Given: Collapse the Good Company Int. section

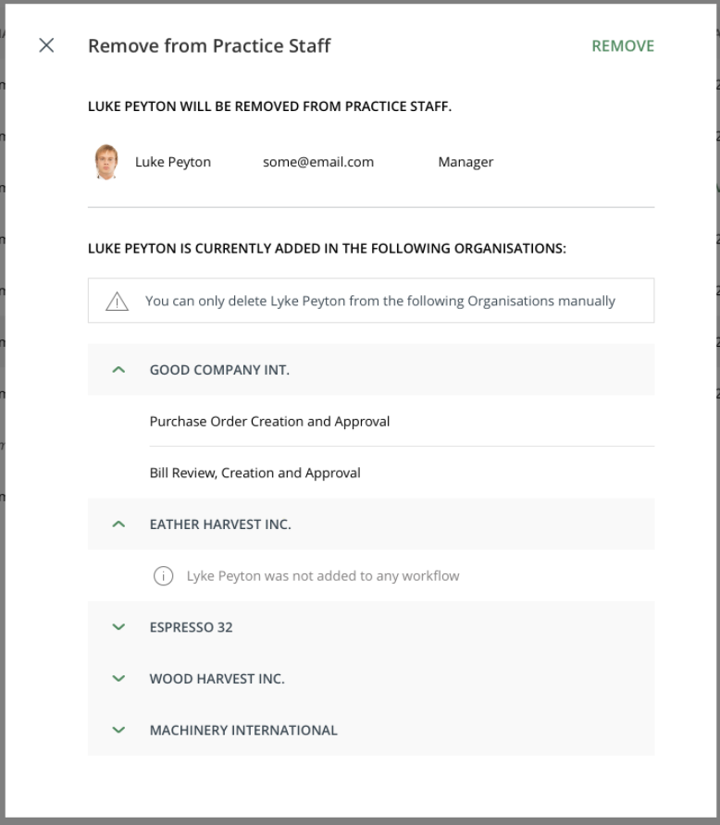Looking at the screenshot, I should pyautogui.click(x=118, y=370).
